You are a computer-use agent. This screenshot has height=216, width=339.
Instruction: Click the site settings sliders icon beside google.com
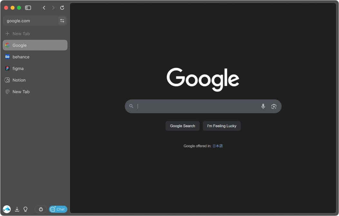coord(62,20)
